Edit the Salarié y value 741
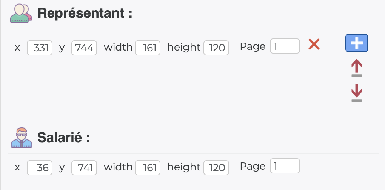385x190 pixels. pos(84,167)
